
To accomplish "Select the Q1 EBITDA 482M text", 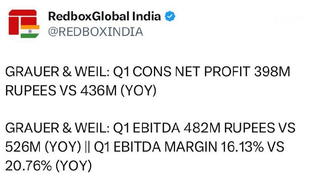I will pyautogui.click(x=167, y=128).
